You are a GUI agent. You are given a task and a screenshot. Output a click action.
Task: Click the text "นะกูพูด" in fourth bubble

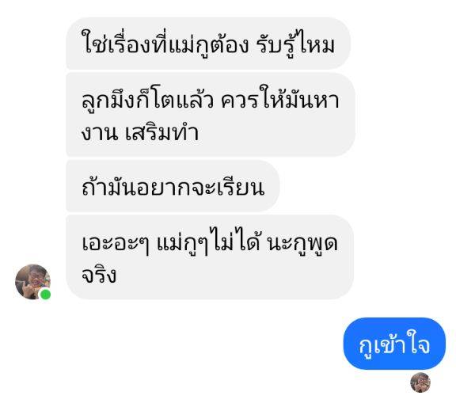coord(302,244)
